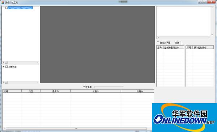
Task: Click left arrow of message box horizontal scrollbar
Action: 158,38
